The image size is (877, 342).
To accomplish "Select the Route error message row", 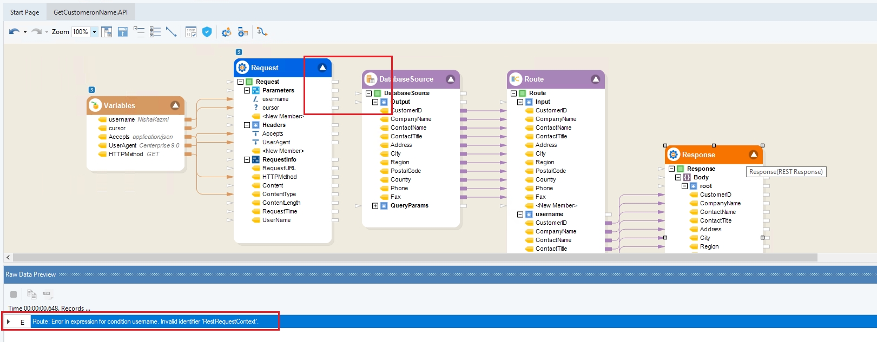I will coord(145,321).
